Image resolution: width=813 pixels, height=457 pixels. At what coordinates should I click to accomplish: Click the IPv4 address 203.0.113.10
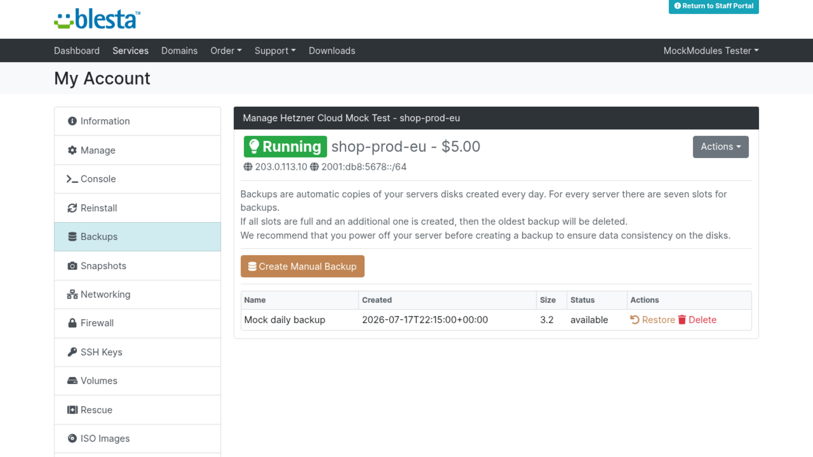[281, 167]
